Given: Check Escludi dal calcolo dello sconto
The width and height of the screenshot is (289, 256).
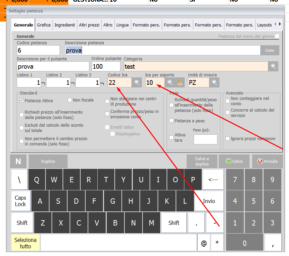Looking at the screenshot, I should 21,128.
